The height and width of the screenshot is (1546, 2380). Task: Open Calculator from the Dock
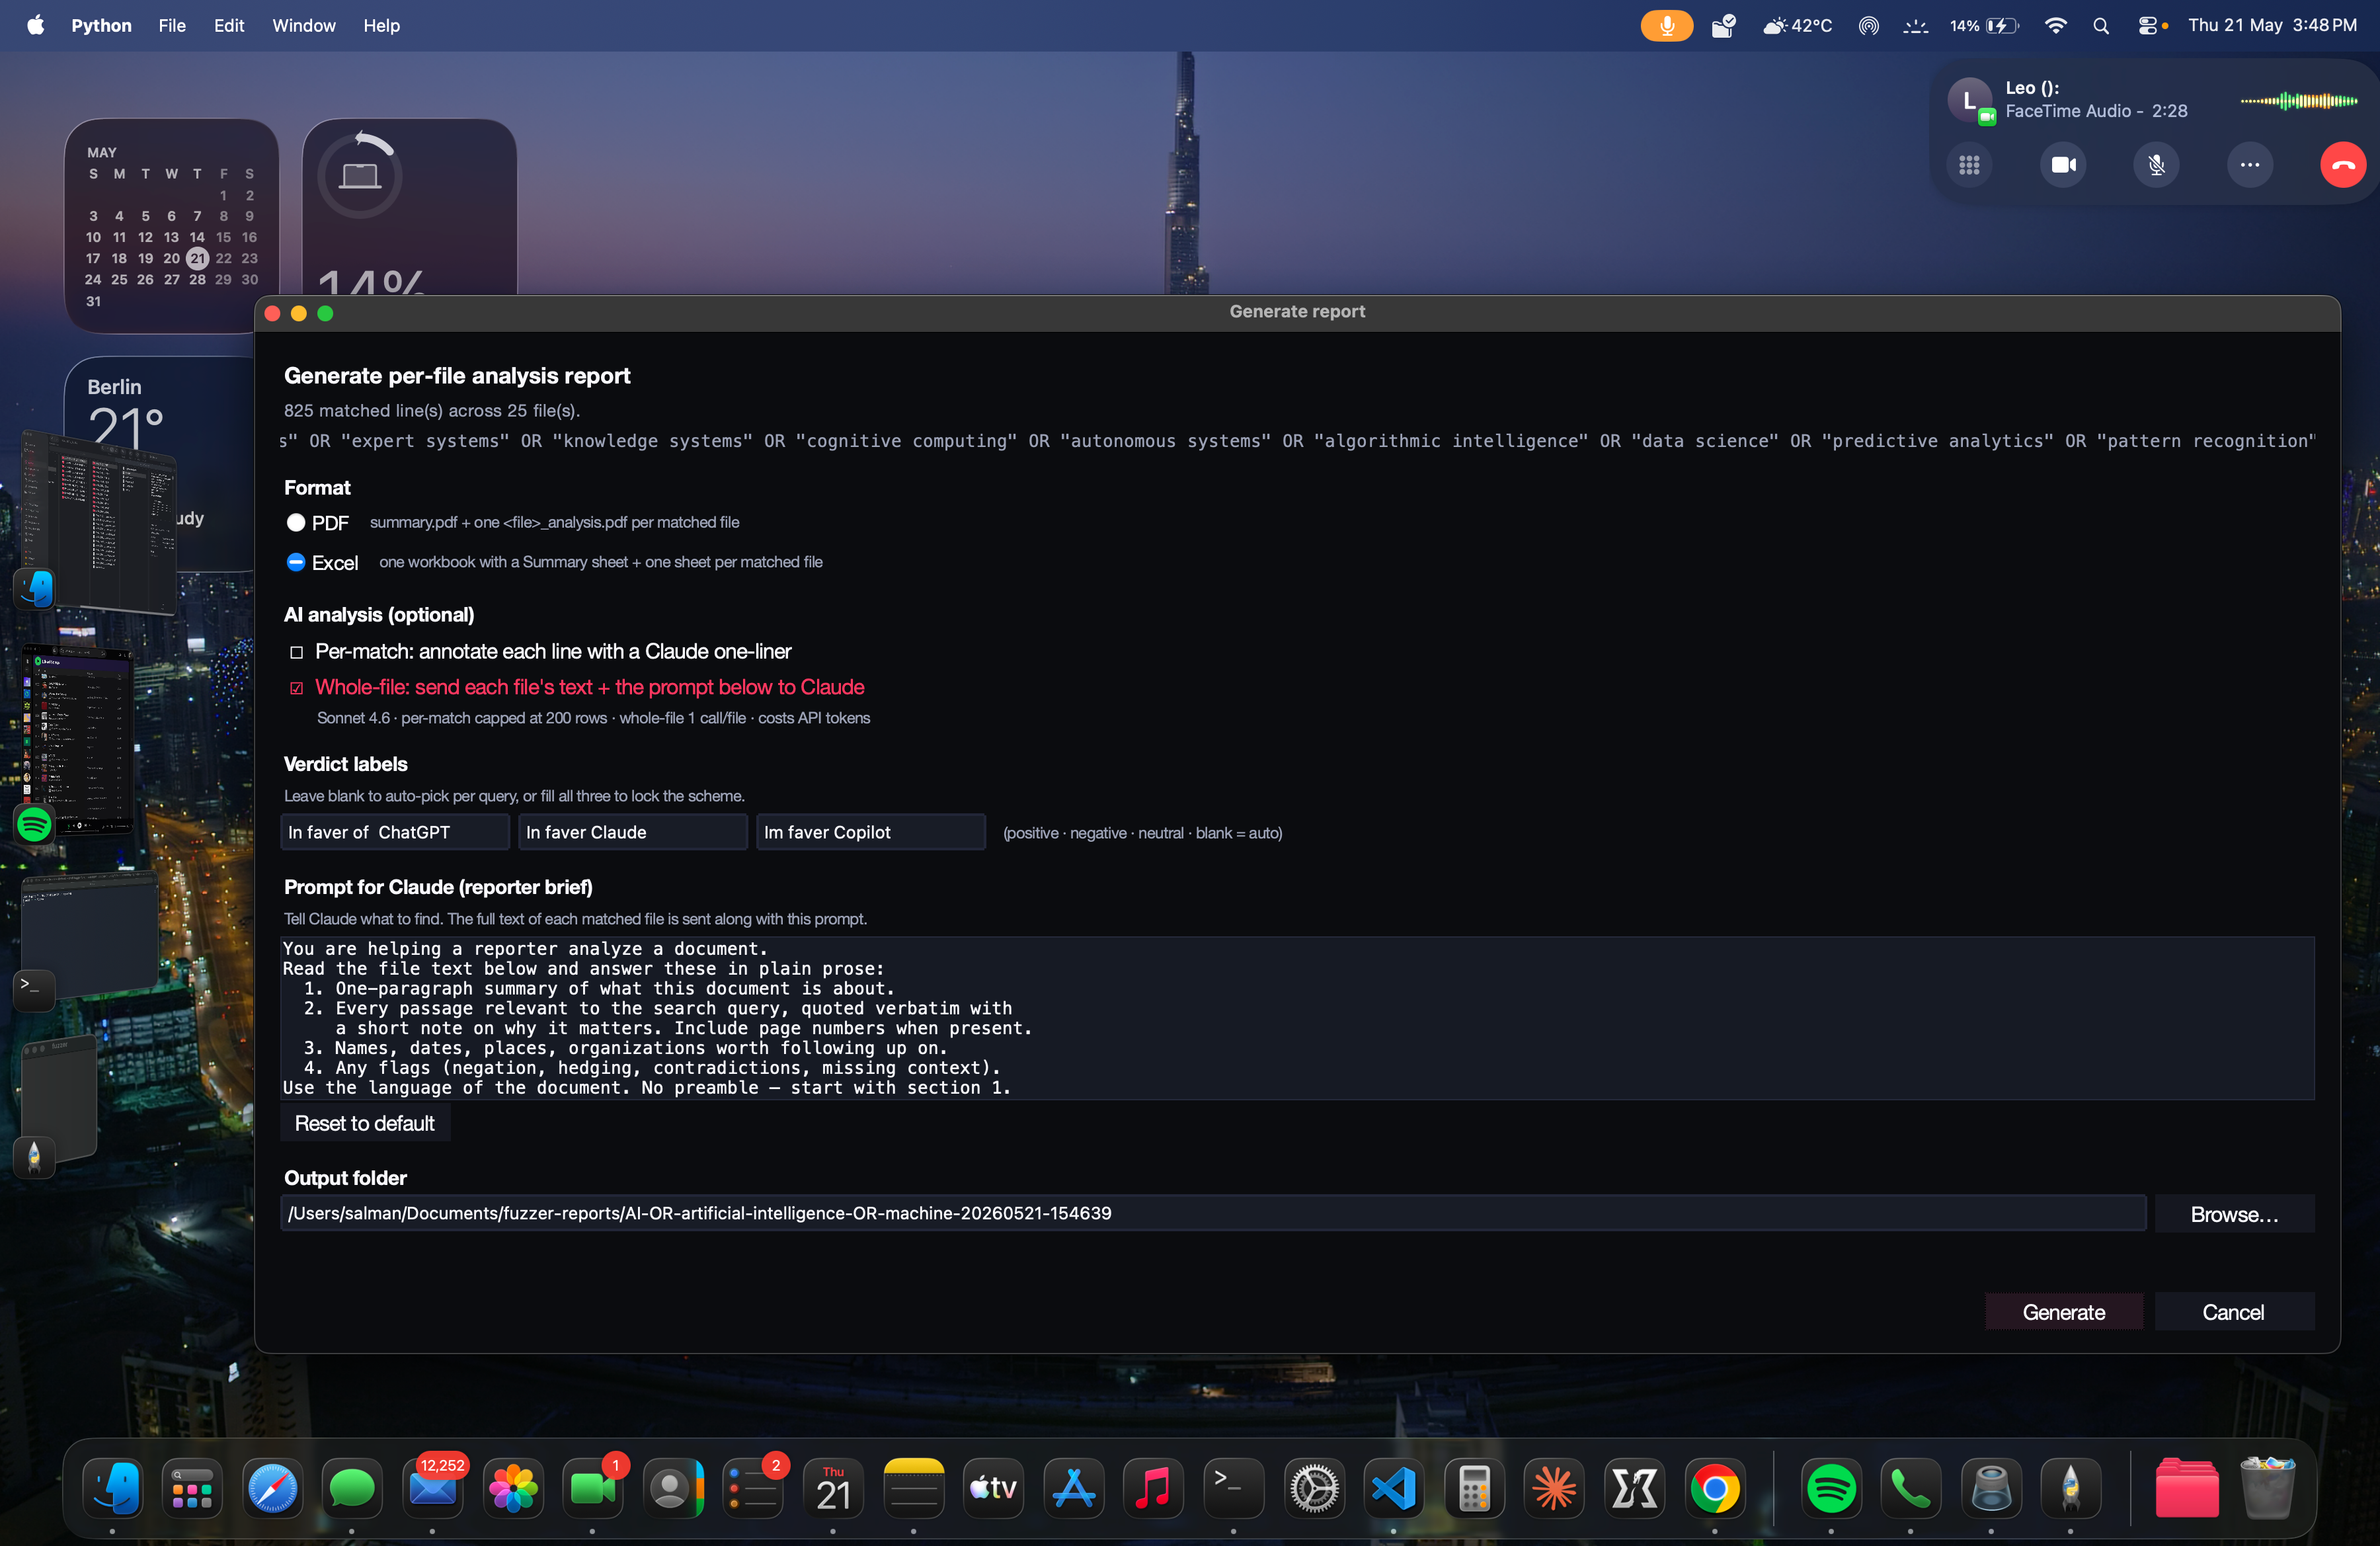1474,1488
